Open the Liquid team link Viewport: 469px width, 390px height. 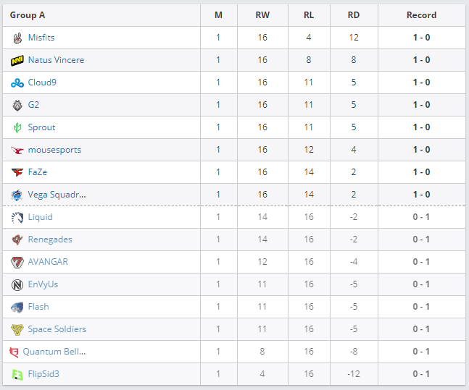pyautogui.click(x=40, y=217)
